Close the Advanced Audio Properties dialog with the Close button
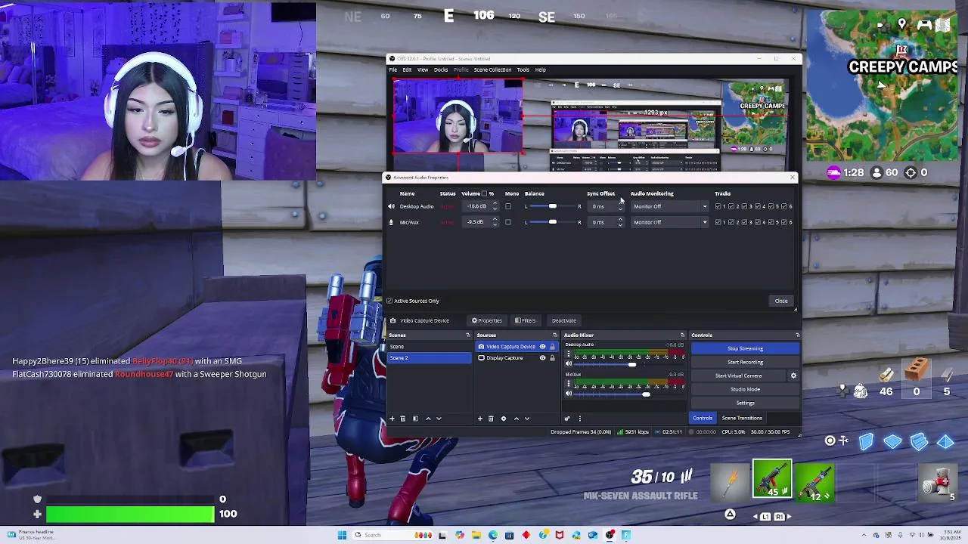Image resolution: width=968 pixels, height=544 pixels. (781, 301)
